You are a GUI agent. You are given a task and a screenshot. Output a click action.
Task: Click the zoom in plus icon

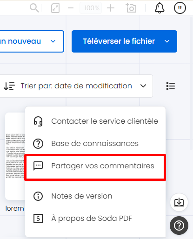click(111, 8)
